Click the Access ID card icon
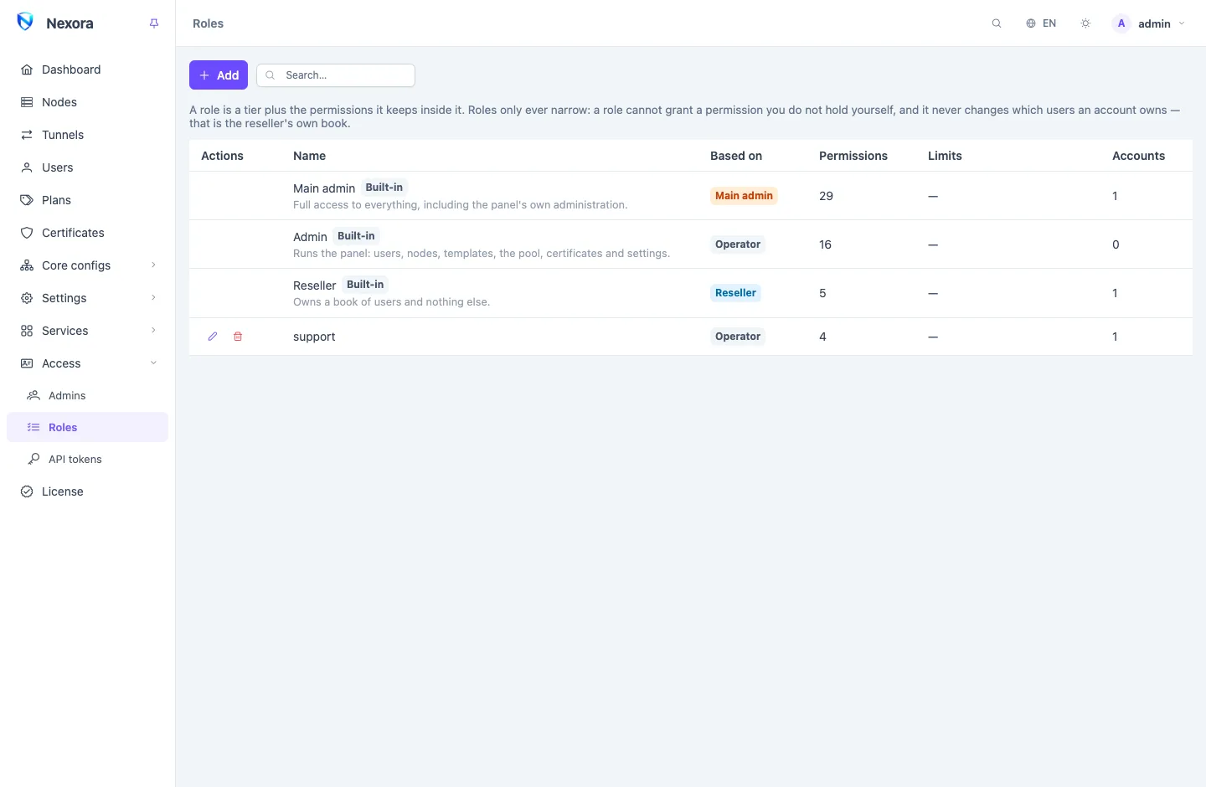The image size is (1206, 787). tap(27, 363)
